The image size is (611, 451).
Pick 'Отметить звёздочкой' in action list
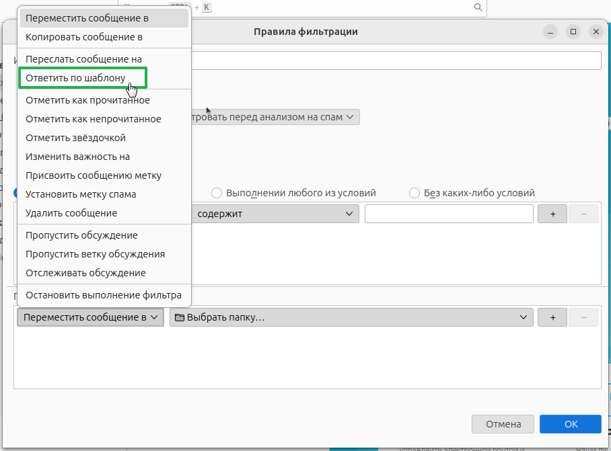tap(75, 138)
